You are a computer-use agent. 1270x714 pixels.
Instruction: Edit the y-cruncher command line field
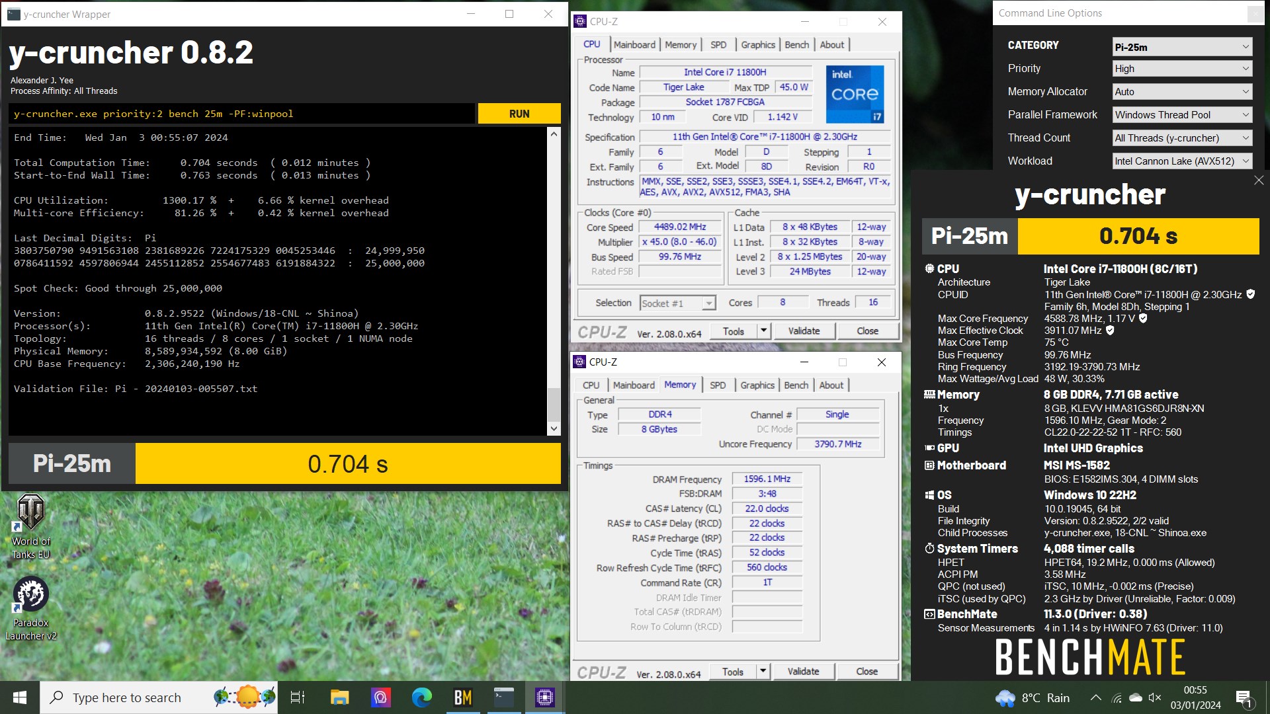click(241, 114)
